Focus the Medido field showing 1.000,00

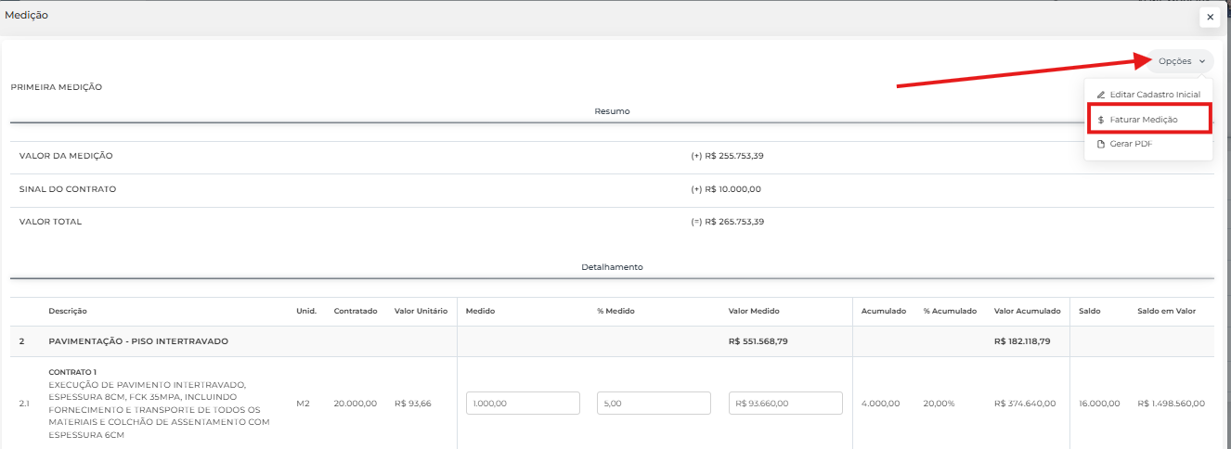(523, 404)
